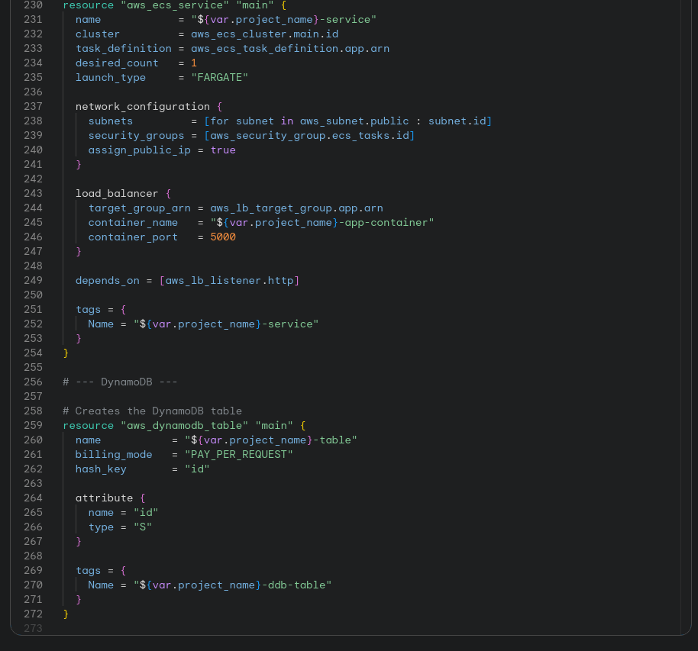Click line number 272
This screenshot has width=698, height=651.
coord(33,613)
